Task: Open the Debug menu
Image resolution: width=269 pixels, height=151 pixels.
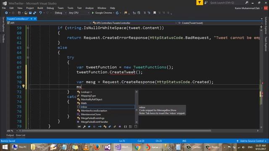Action: (x=50, y=8)
